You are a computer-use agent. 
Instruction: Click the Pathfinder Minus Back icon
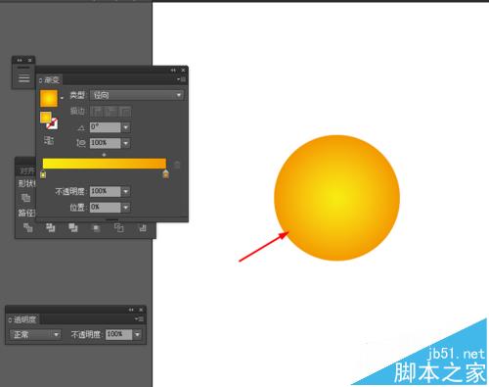[143, 227]
